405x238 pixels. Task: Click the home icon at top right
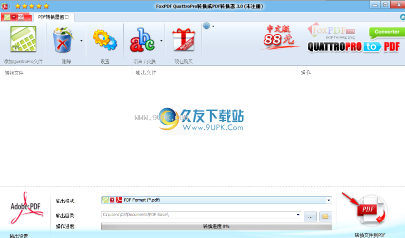(403, 17)
